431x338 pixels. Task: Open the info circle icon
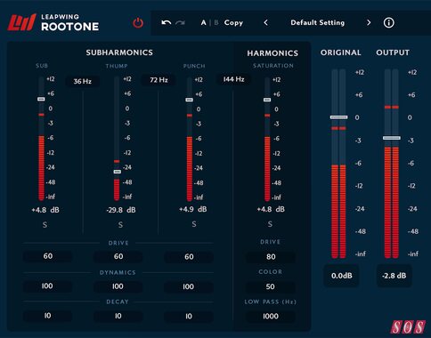[388, 22]
